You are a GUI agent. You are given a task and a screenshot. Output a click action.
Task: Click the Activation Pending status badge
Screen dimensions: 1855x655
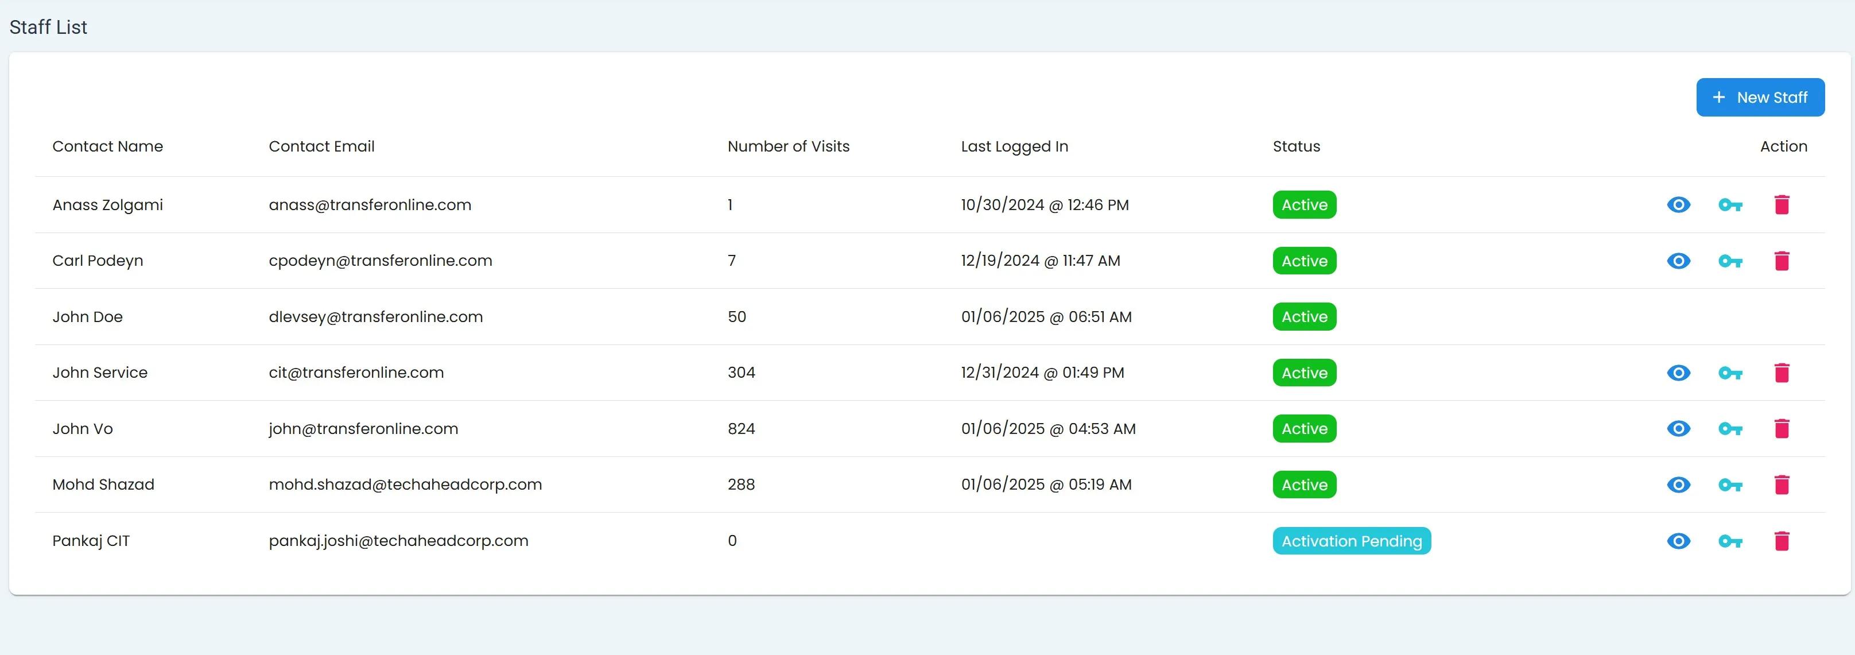coord(1351,541)
